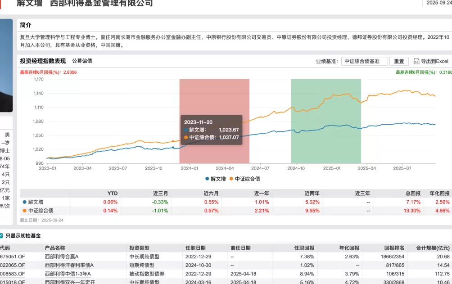Toggle the 中证综合债 series in the chart legend
The height and width of the screenshot is (284, 452).
coord(247,178)
